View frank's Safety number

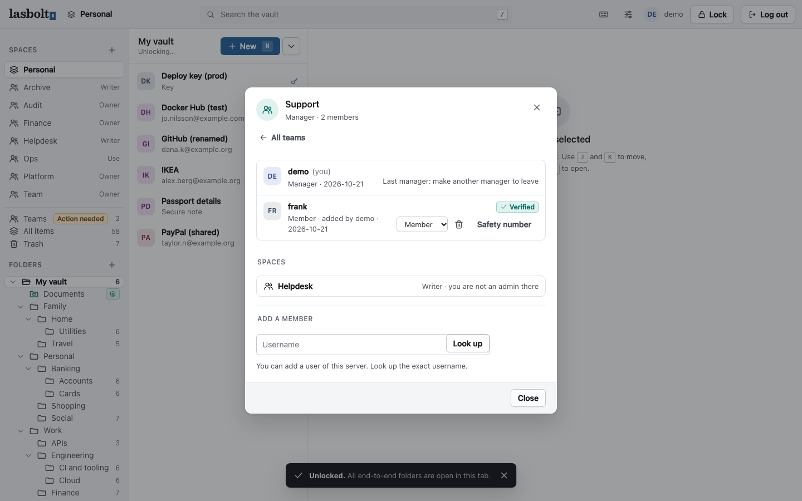tap(504, 224)
